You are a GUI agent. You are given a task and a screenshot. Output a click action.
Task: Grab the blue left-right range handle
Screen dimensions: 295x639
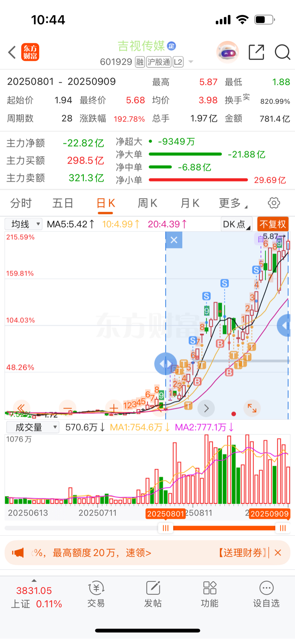point(166,363)
